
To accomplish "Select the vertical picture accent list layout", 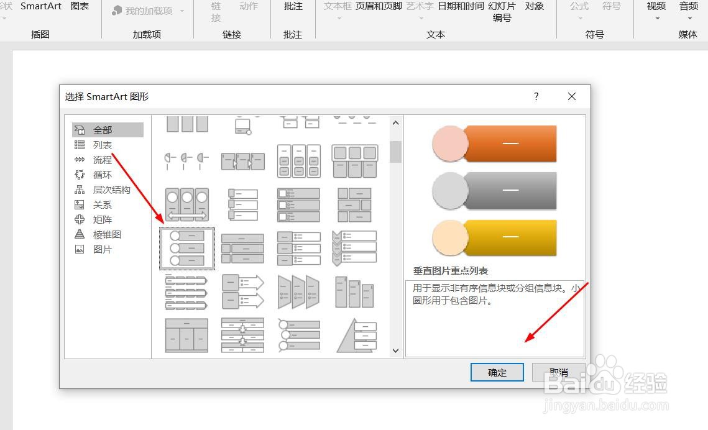I will (187, 249).
